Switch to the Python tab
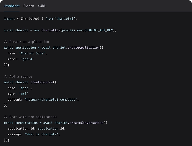This screenshot has width=192, height=146. [x=29, y=6]
